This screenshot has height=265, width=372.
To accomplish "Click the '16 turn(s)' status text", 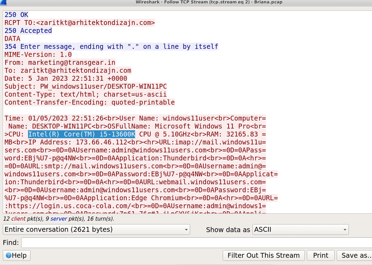I will (x=100, y=219).
